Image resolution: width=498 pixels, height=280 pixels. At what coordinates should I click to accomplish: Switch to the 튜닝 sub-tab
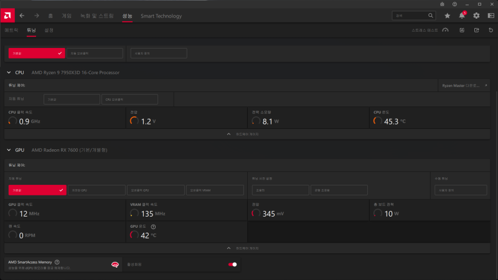coord(31,30)
